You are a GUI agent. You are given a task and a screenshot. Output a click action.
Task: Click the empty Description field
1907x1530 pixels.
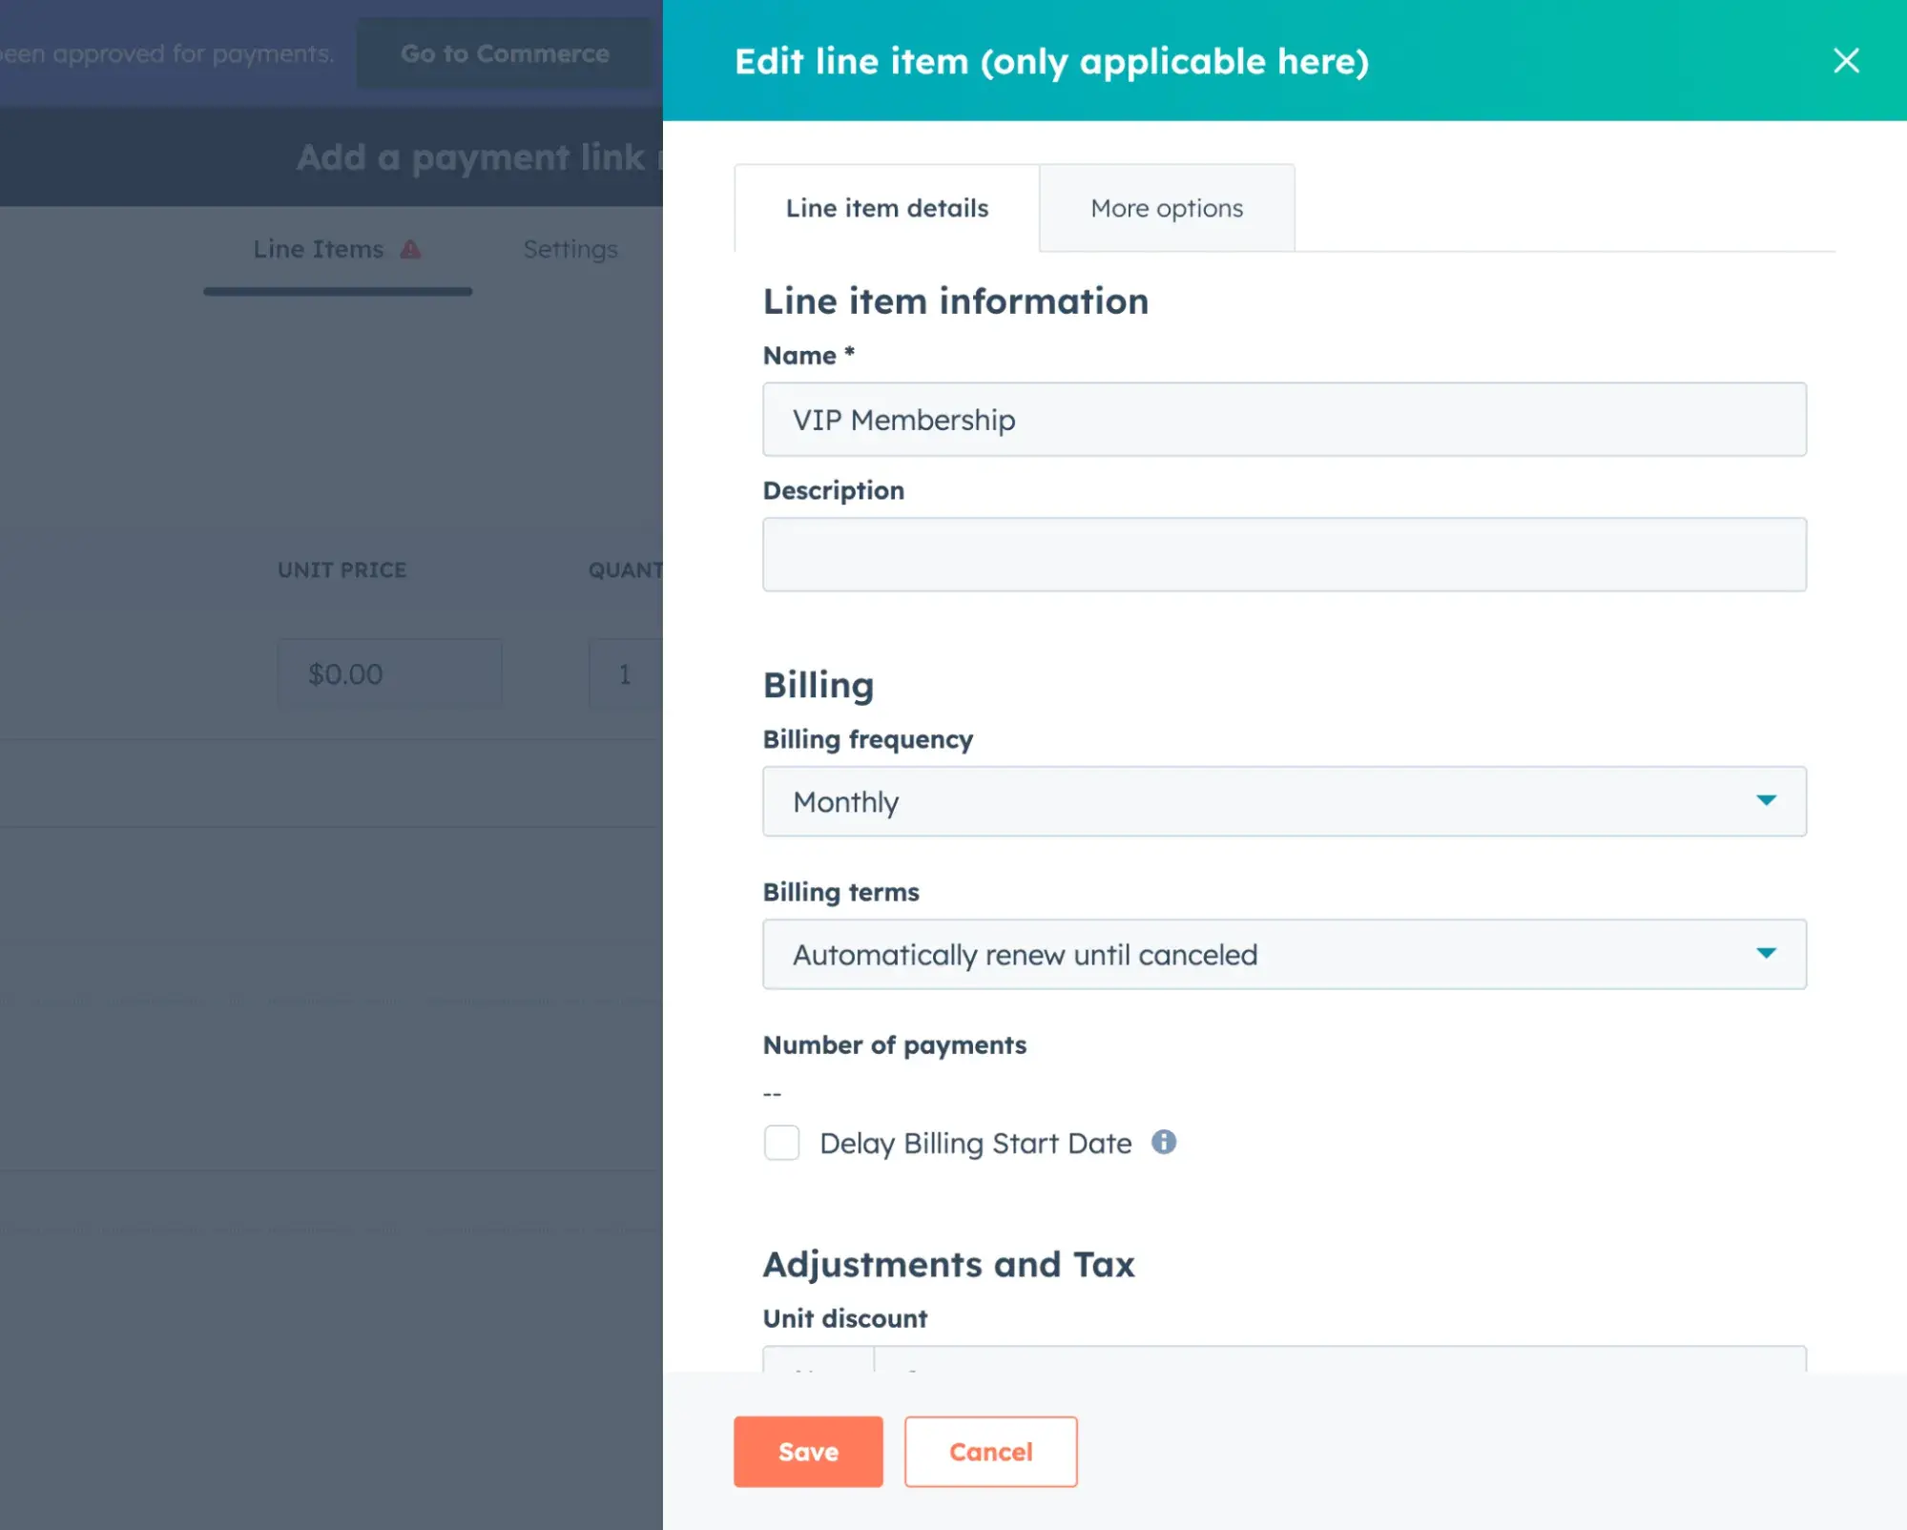[1283, 553]
